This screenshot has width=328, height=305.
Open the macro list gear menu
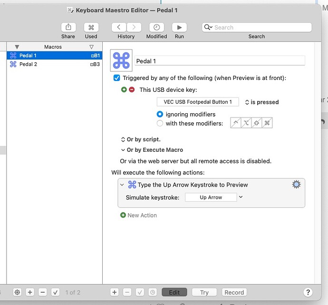point(18,292)
